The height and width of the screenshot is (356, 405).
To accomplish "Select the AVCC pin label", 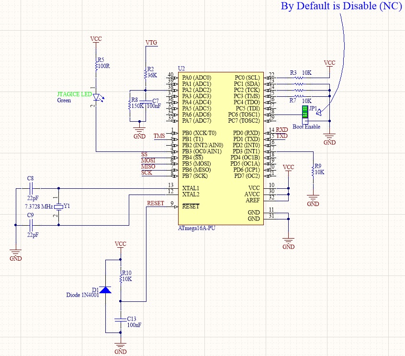I will 252,194.
